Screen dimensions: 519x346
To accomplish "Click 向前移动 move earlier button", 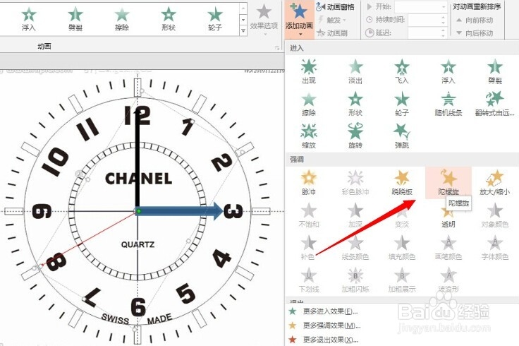I will coord(475,20).
